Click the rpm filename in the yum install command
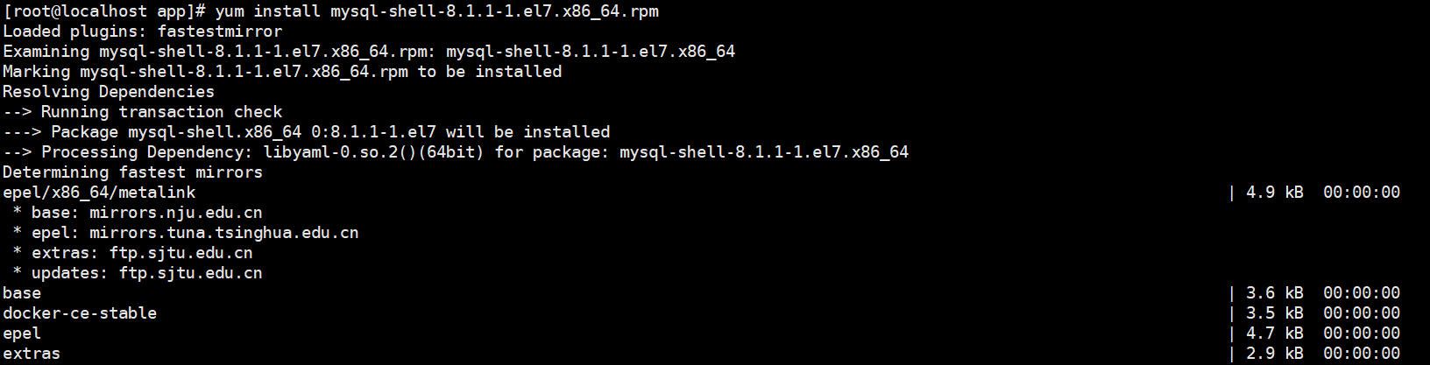The width and height of the screenshot is (1430, 365). pos(494,11)
